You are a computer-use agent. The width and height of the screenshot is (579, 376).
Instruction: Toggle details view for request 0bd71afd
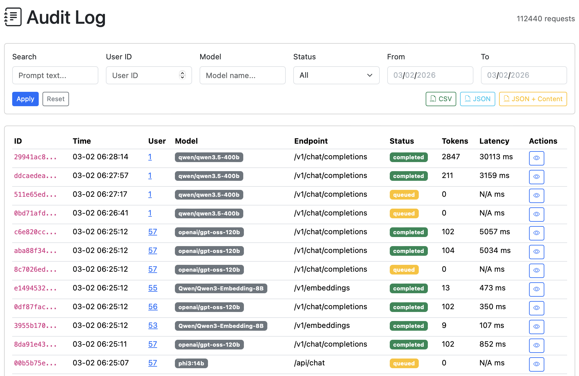pos(536,214)
